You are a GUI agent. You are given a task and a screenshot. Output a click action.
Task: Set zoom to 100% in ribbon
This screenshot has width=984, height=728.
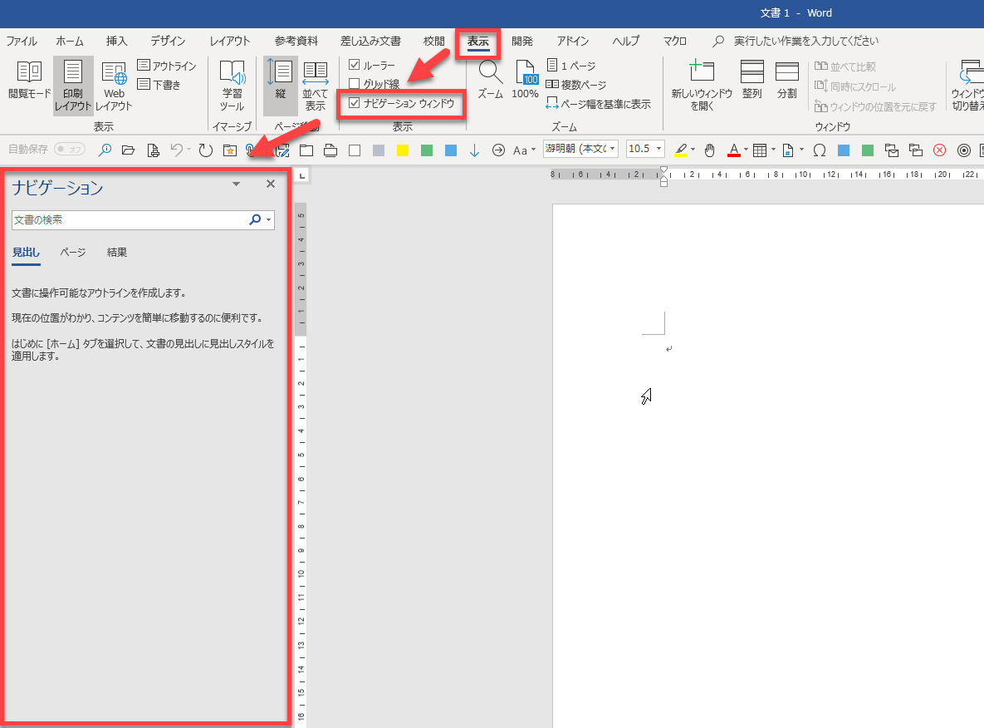point(525,80)
